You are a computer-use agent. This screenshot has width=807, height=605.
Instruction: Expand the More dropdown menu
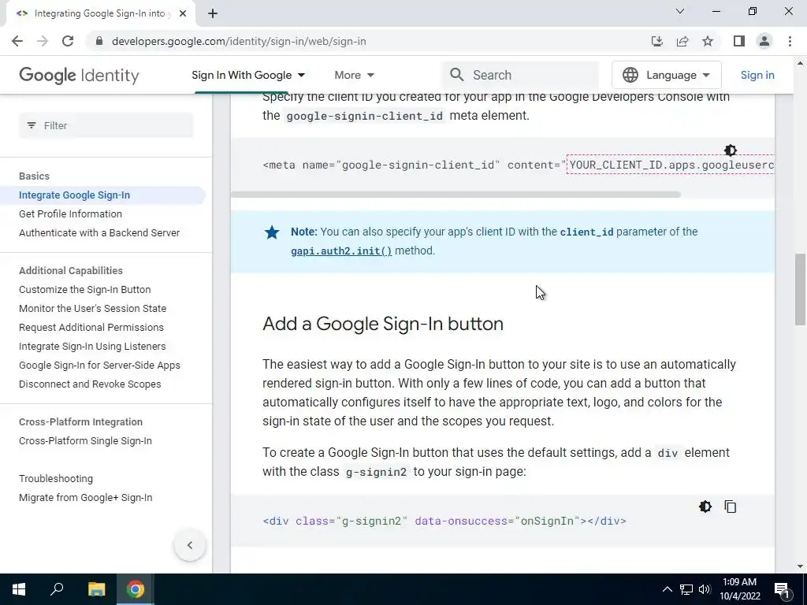[354, 75]
